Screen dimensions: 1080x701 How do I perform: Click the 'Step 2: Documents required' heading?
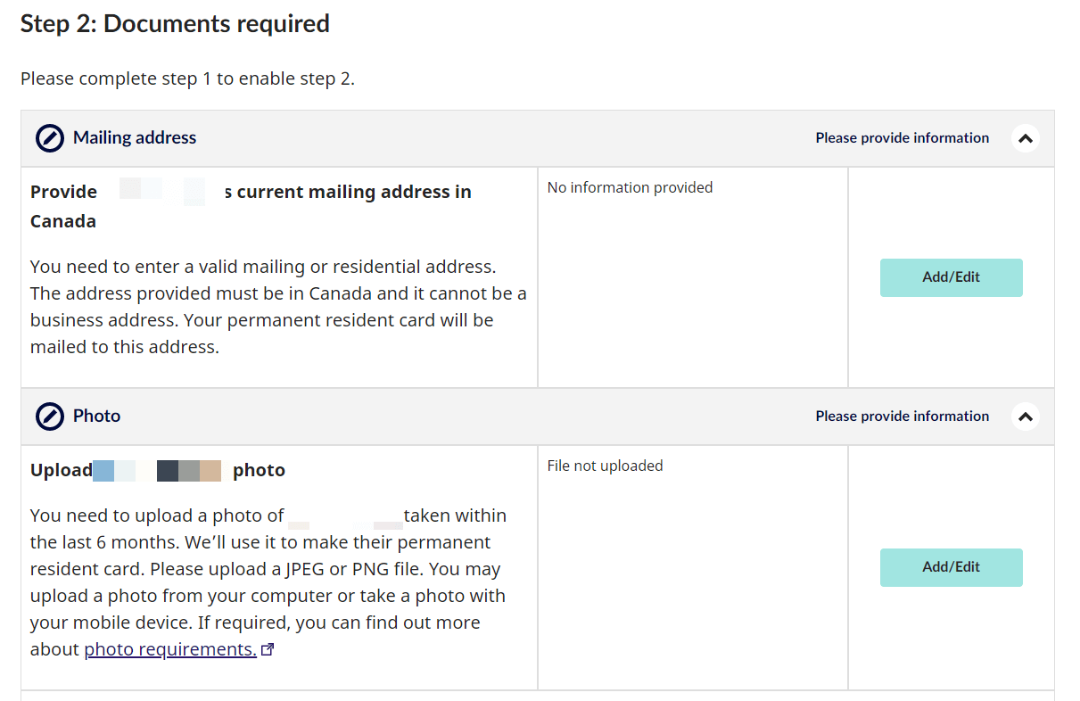[x=175, y=24]
